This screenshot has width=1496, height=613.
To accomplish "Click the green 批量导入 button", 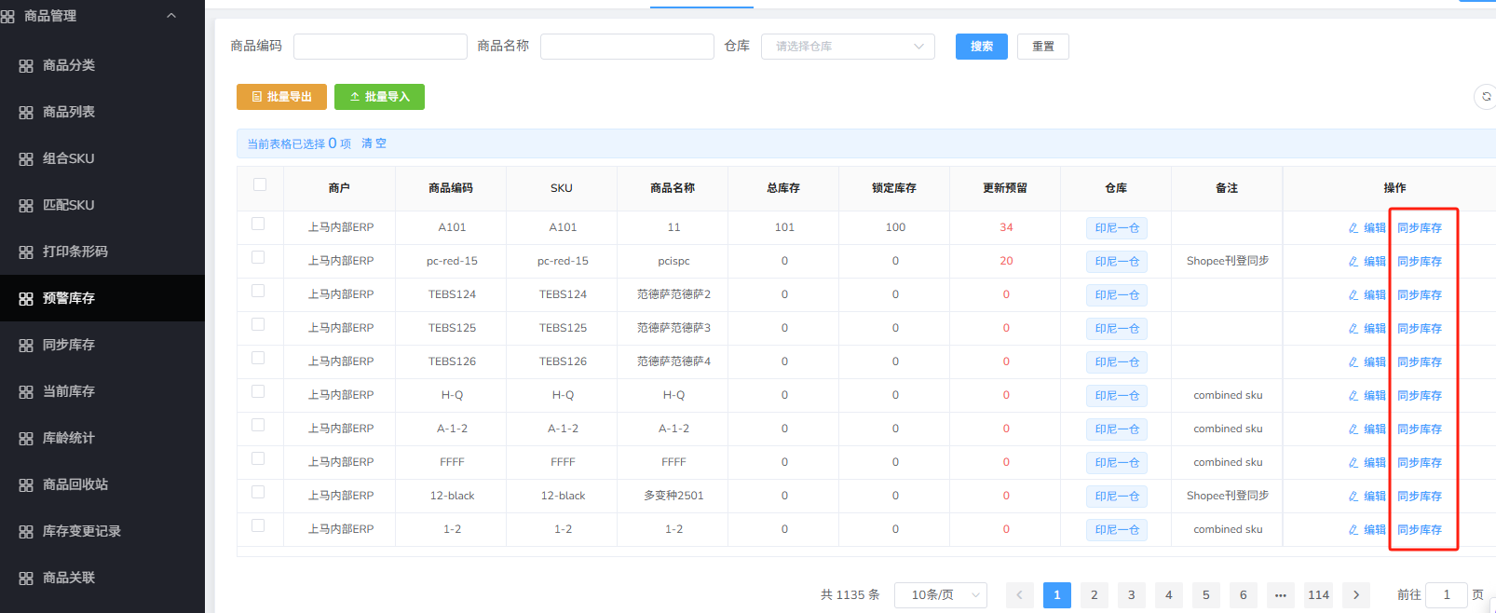I will 379,97.
